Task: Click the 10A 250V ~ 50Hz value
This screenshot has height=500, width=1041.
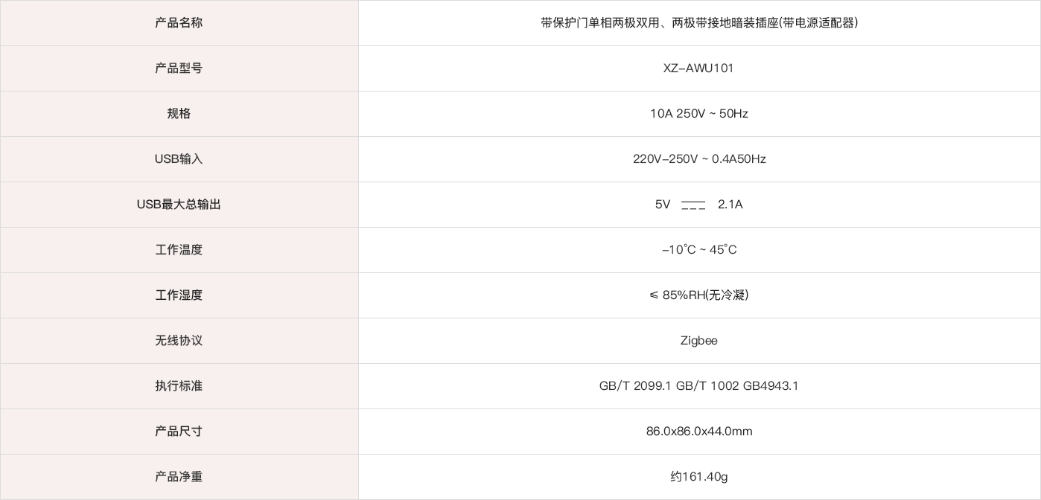Action: pos(698,114)
